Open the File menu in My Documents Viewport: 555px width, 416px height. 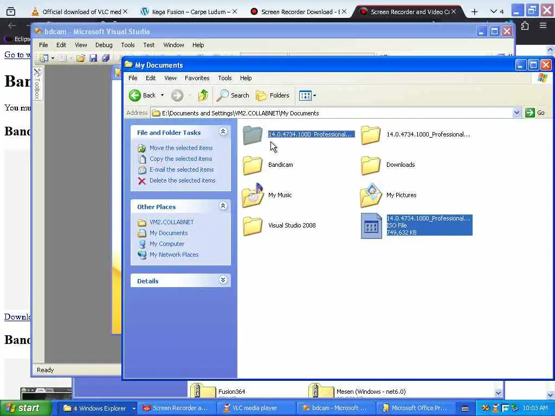coord(133,78)
